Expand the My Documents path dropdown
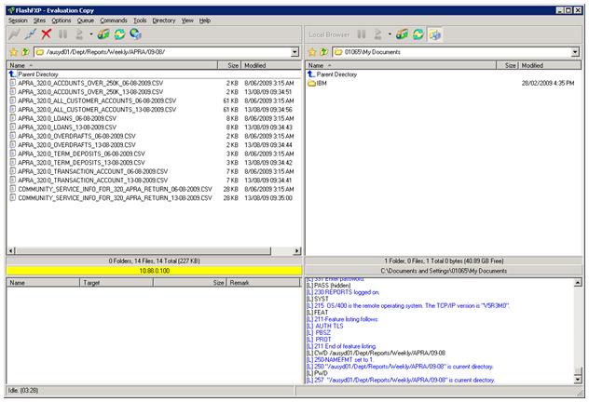Image resolution: width=589 pixels, height=402 pixels. pos(575,52)
